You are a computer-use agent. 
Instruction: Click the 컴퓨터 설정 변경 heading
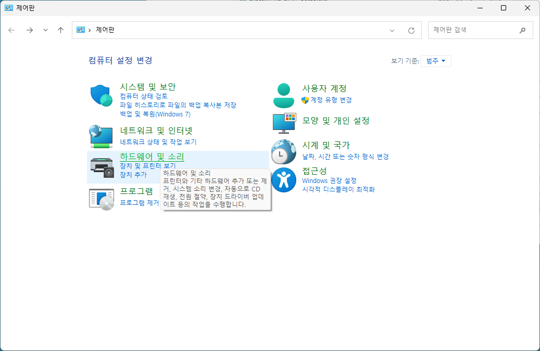click(120, 60)
